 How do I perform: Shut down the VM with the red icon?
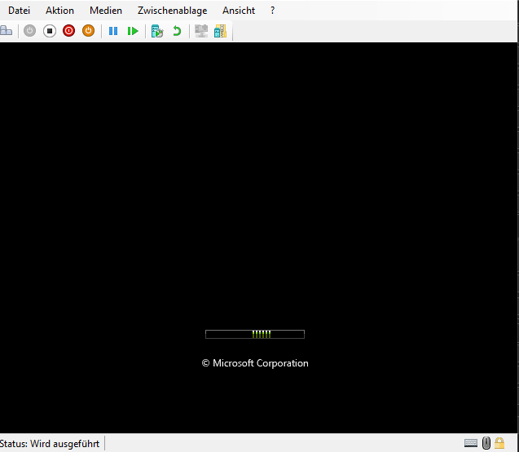click(68, 31)
